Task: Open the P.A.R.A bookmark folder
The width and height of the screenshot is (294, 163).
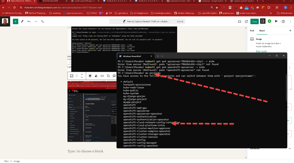Action: [x=92, y=13]
